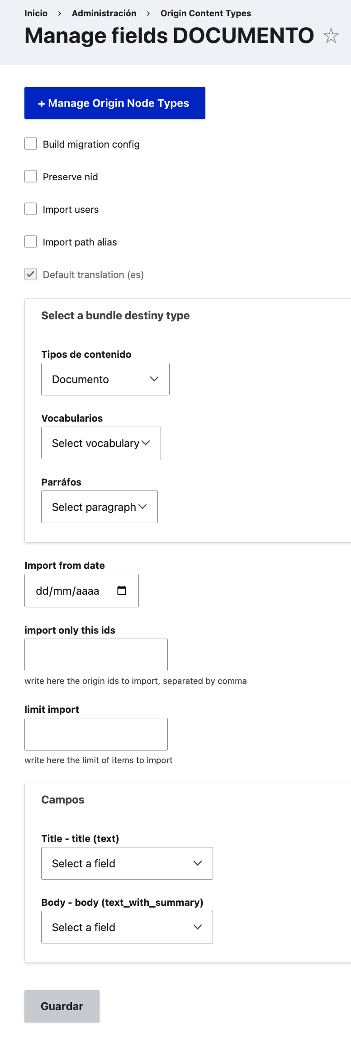
Task: Open the Tipos de contenido dropdown
Action: (x=105, y=379)
